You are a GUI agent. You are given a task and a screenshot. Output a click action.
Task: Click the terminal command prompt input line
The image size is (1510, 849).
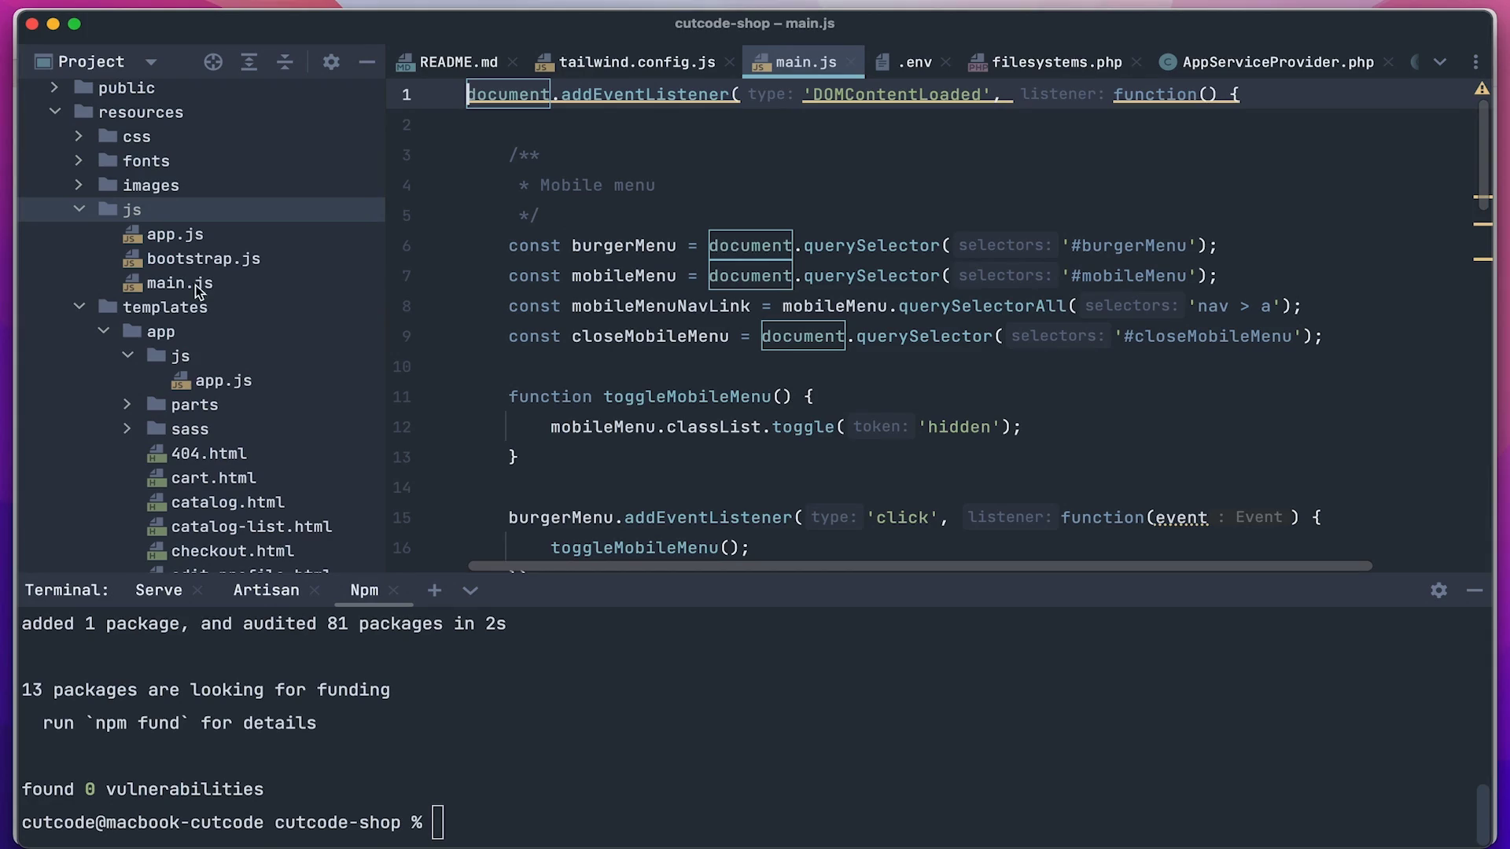(x=438, y=822)
